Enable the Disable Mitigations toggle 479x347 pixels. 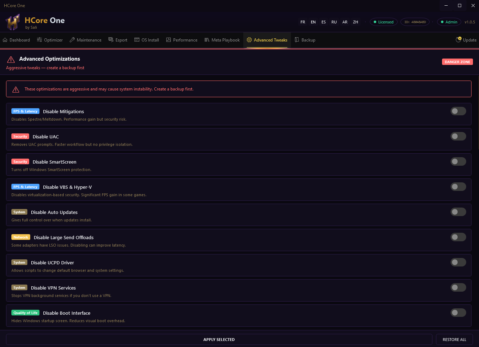pyautogui.click(x=458, y=111)
